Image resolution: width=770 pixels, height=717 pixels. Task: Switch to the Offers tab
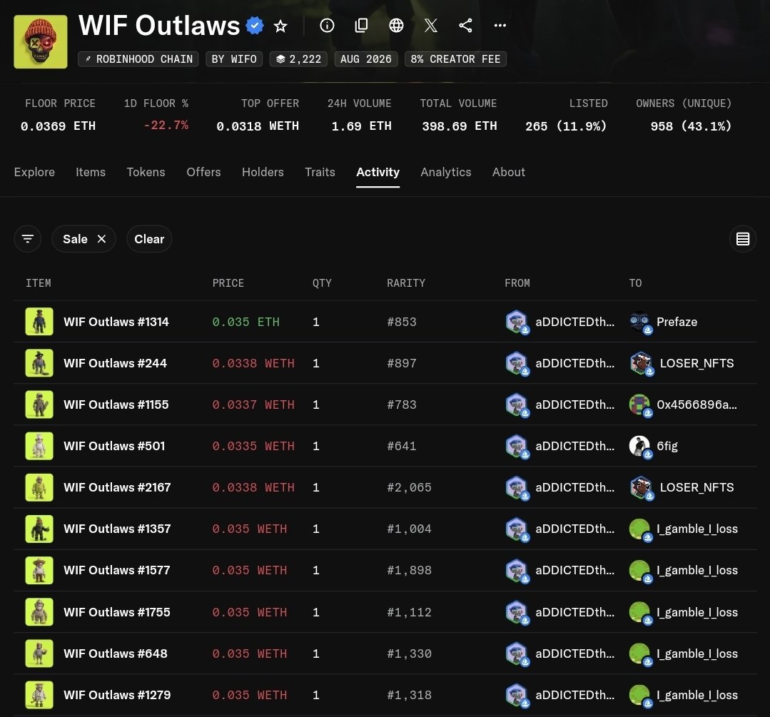tap(203, 172)
